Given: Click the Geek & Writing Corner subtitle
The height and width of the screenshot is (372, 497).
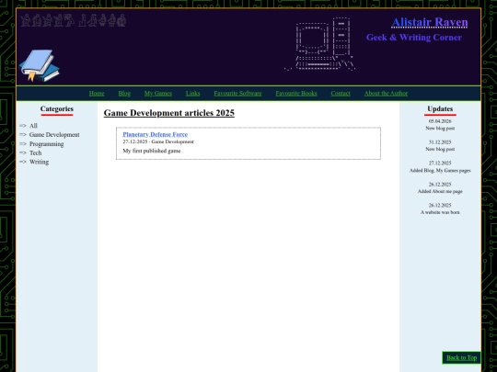Looking at the screenshot, I should (x=414, y=38).
